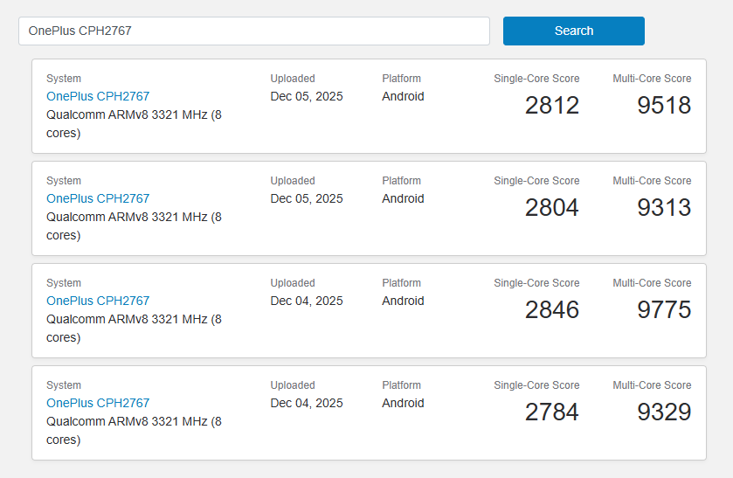The image size is (733, 478).
Task: Click the 2812 single-core score value
Action: [552, 106]
